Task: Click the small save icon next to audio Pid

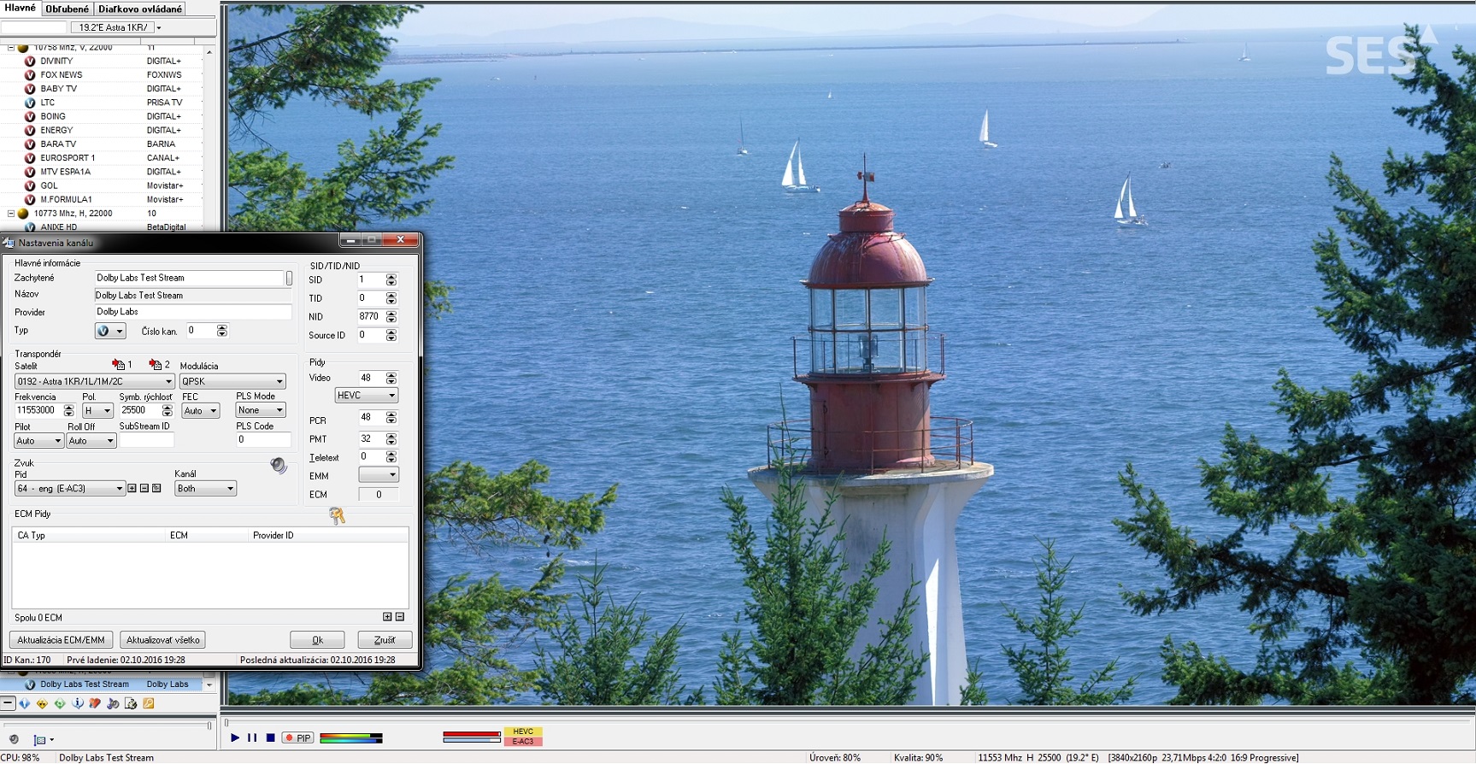Action: [156, 488]
